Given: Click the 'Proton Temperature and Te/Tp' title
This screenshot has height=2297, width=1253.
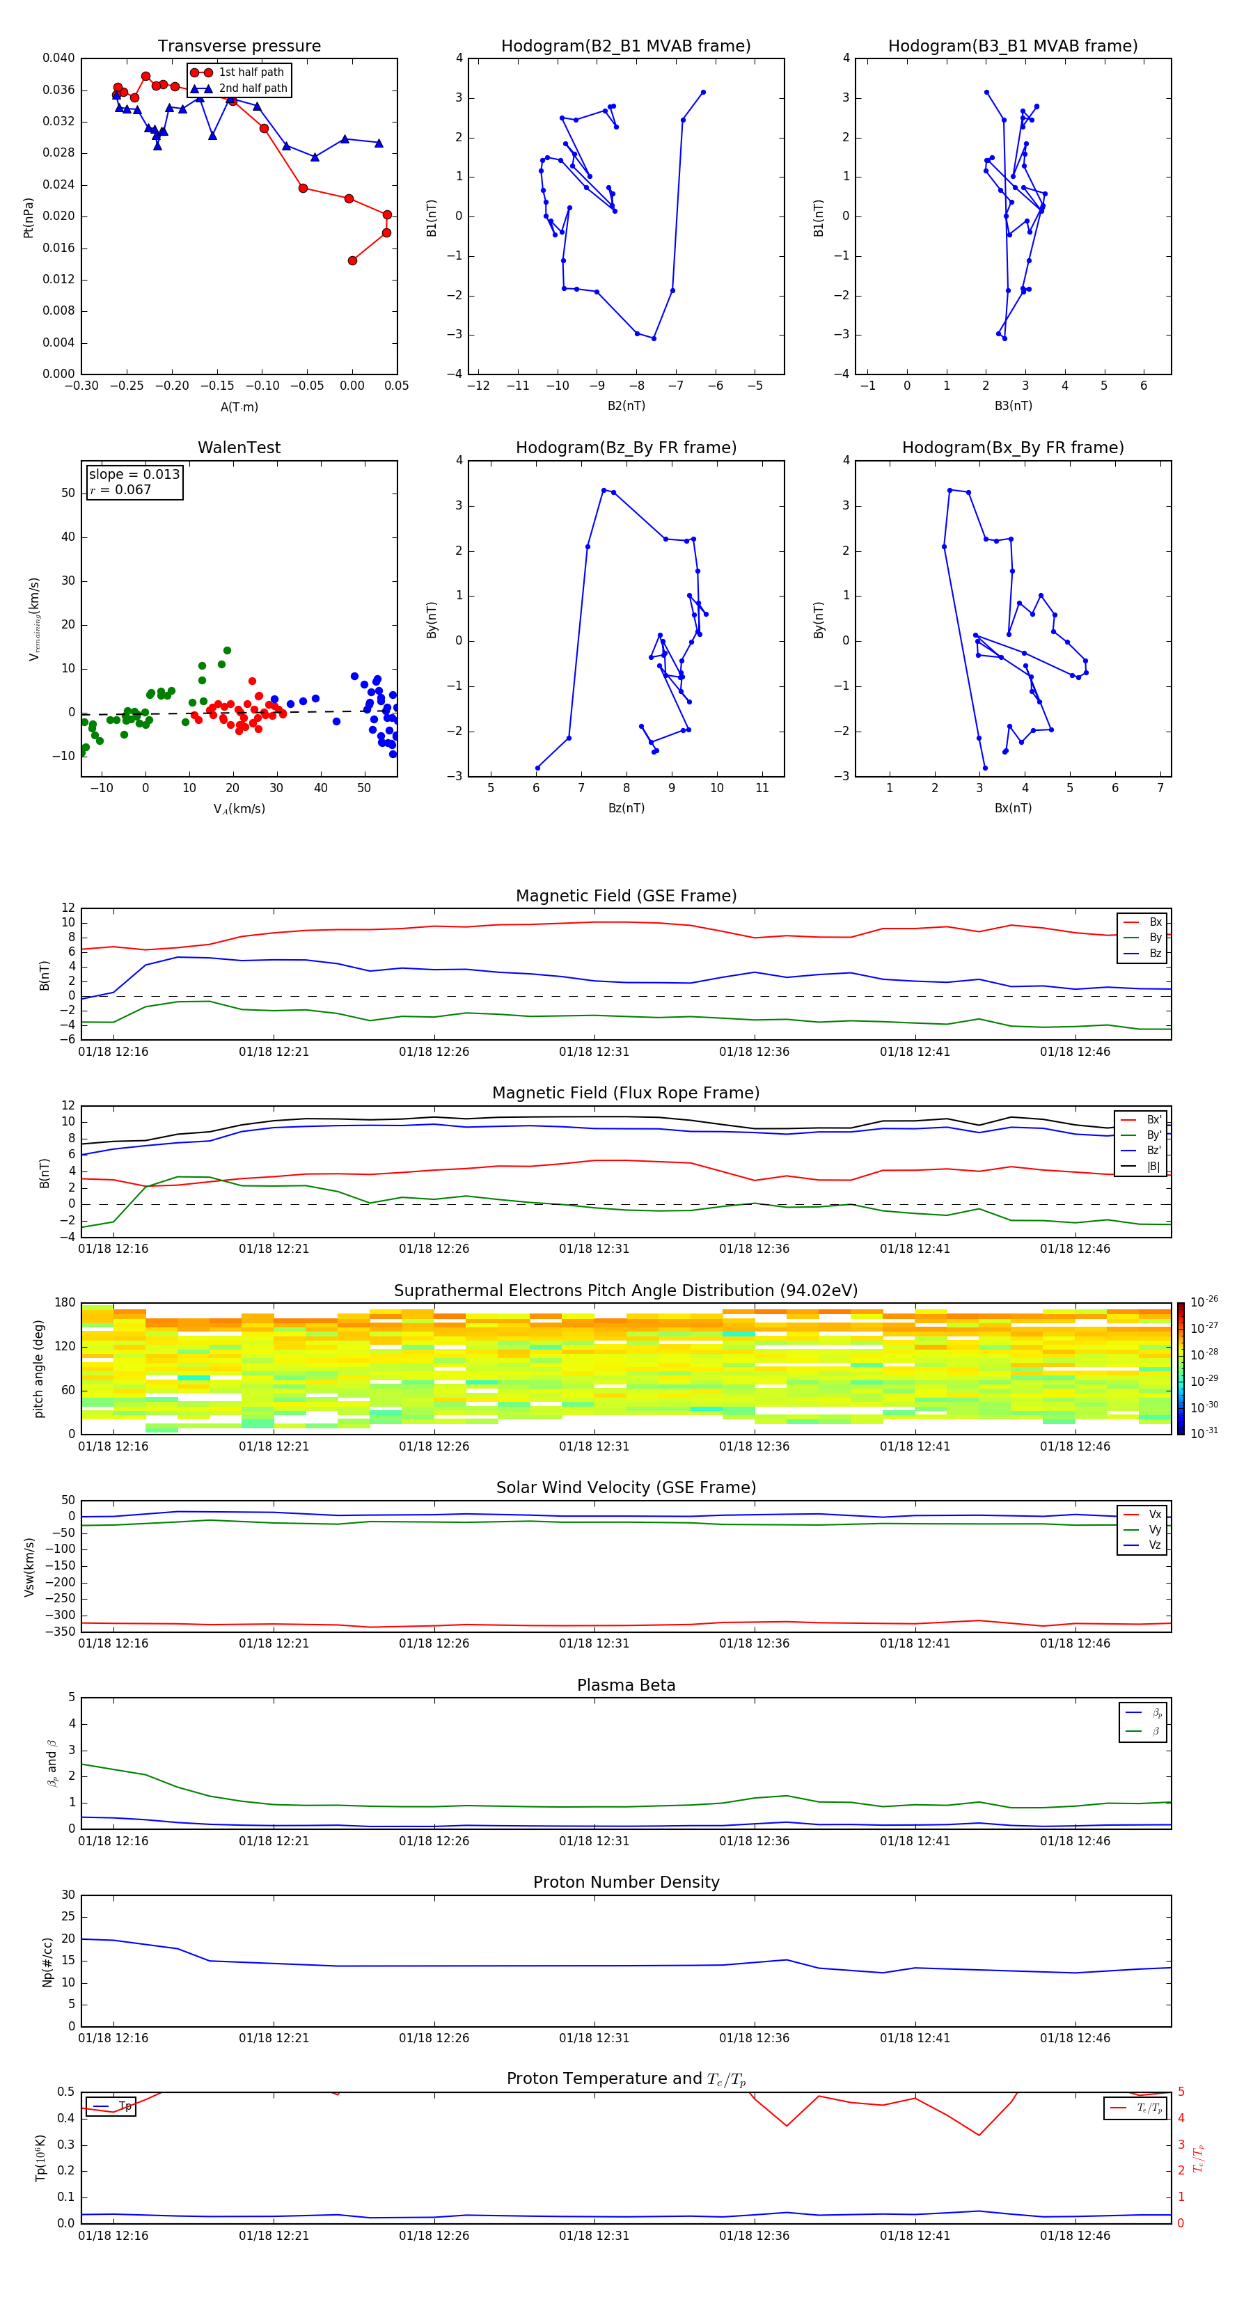Looking at the screenshot, I should 626,2079.
